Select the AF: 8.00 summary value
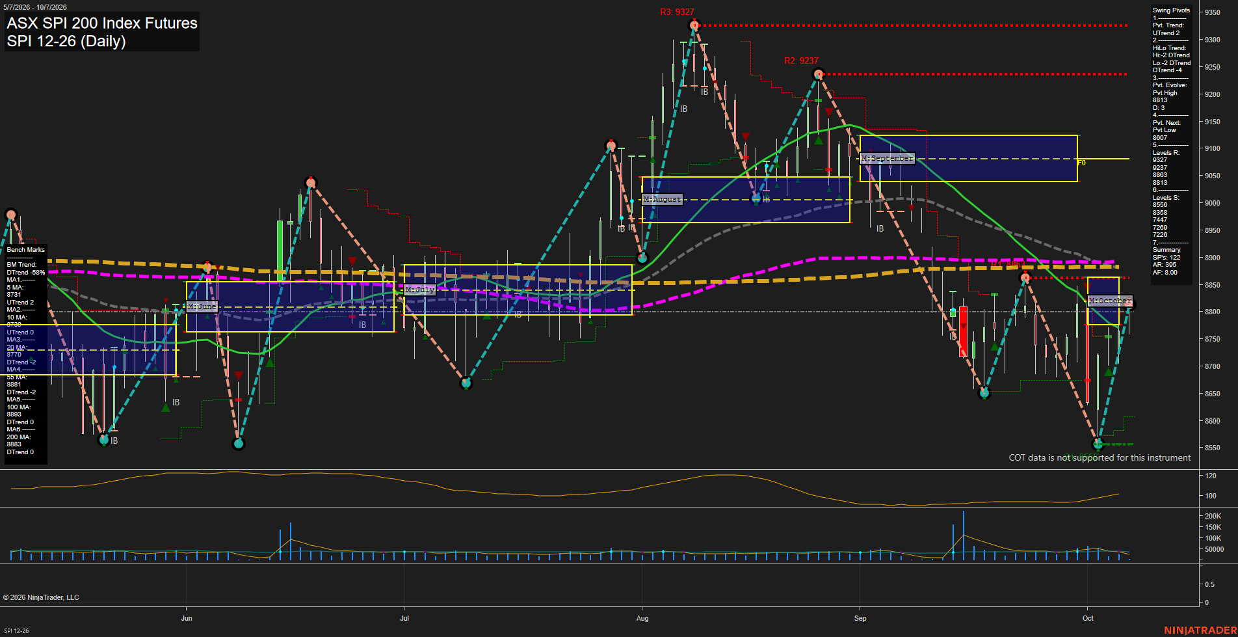Viewport: 1238px width, 637px height. coord(1165,273)
